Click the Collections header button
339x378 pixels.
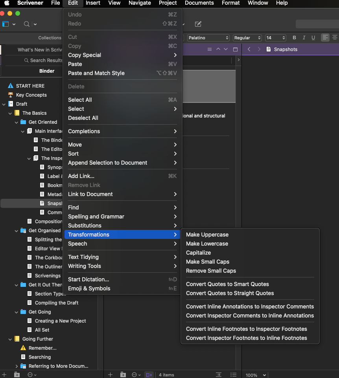pos(50,38)
